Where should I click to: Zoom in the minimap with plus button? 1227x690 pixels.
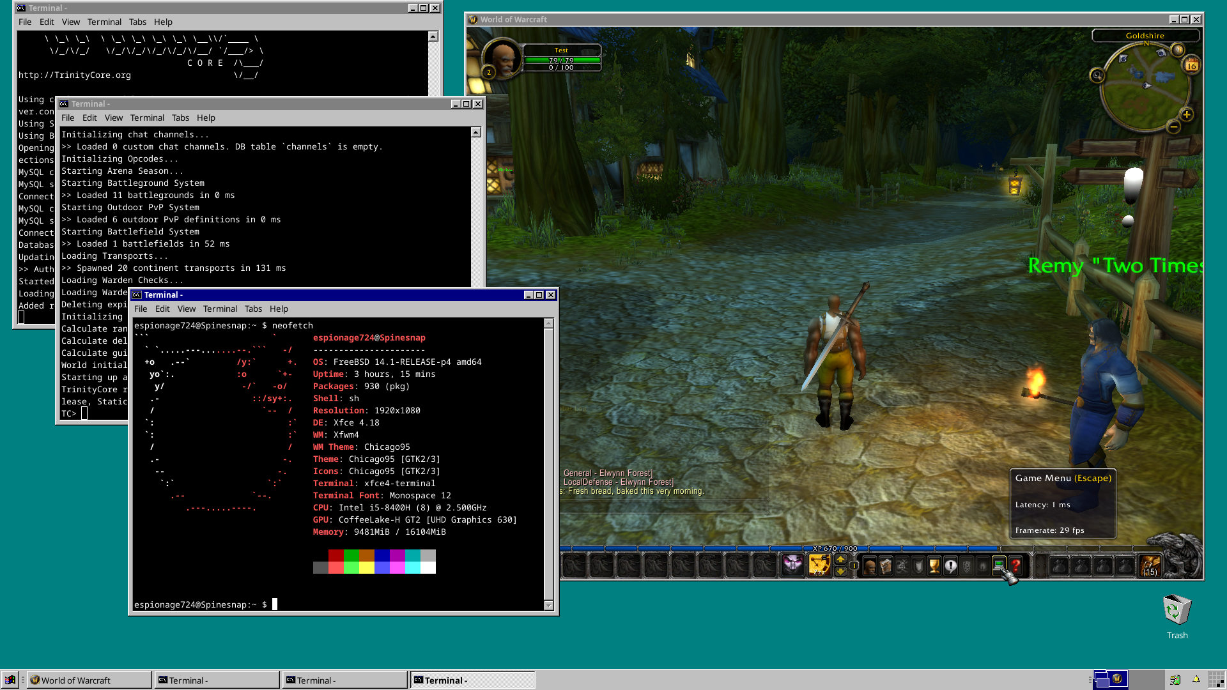1187,114
